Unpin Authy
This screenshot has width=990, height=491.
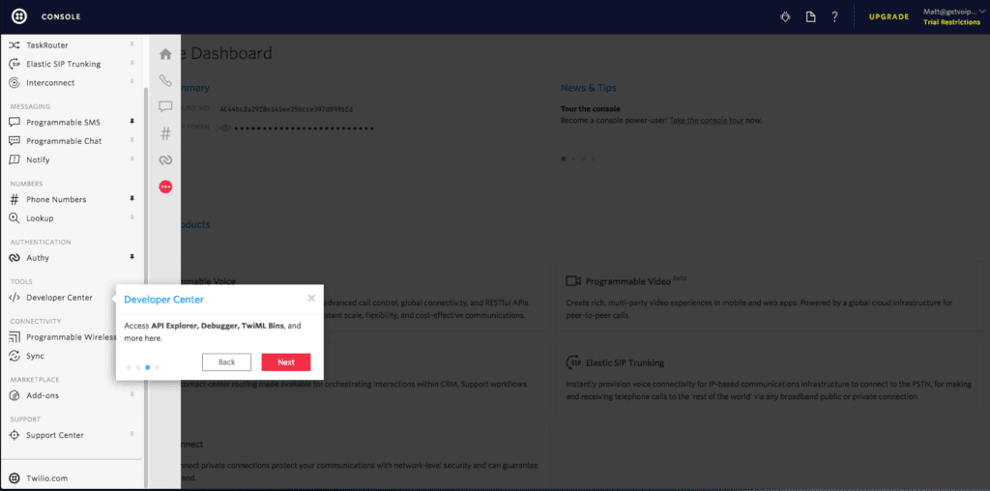[x=131, y=257]
